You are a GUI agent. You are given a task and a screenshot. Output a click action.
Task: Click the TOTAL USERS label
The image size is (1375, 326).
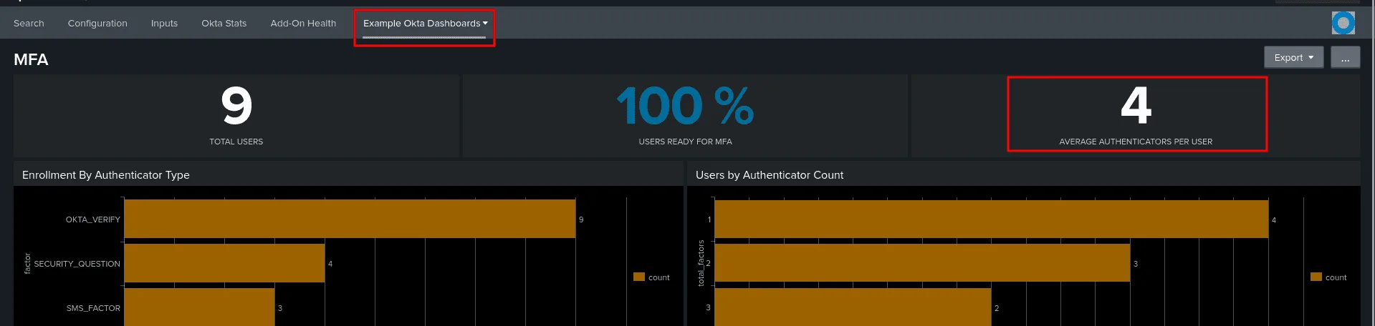pyautogui.click(x=236, y=142)
